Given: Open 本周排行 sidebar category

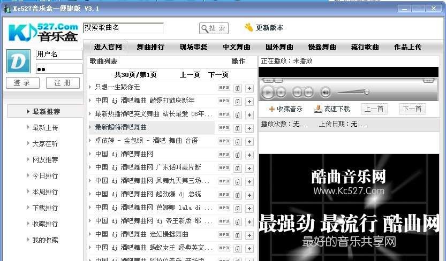Looking at the screenshot, I should tap(45, 191).
